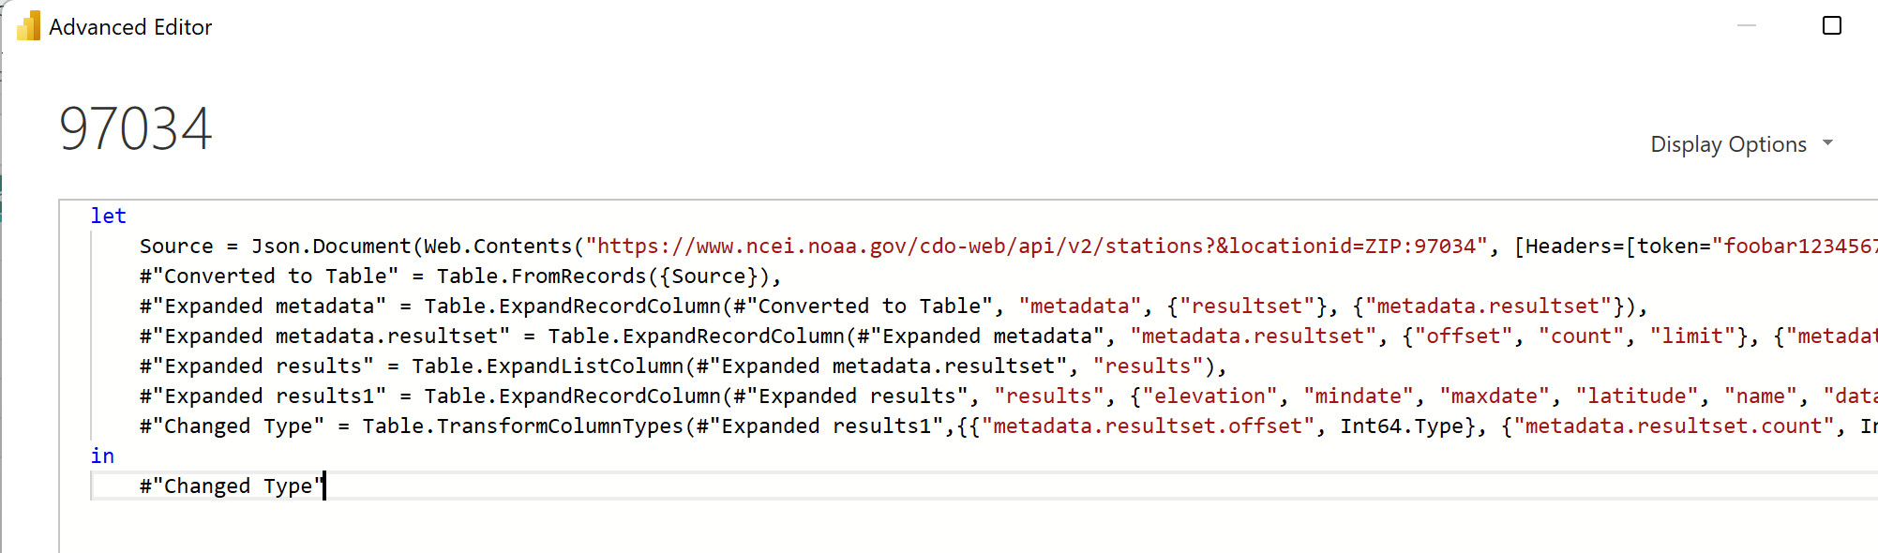Click the 97034 query name heading
1878x553 pixels.
[136, 128]
